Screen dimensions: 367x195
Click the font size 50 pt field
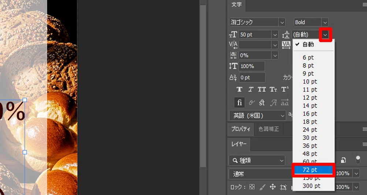point(255,35)
